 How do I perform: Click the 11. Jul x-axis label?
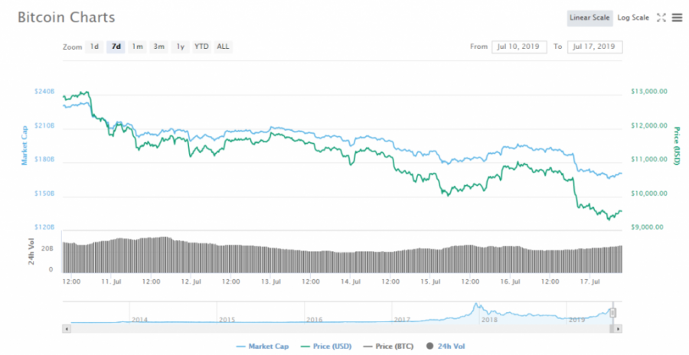tap(111, 282)
